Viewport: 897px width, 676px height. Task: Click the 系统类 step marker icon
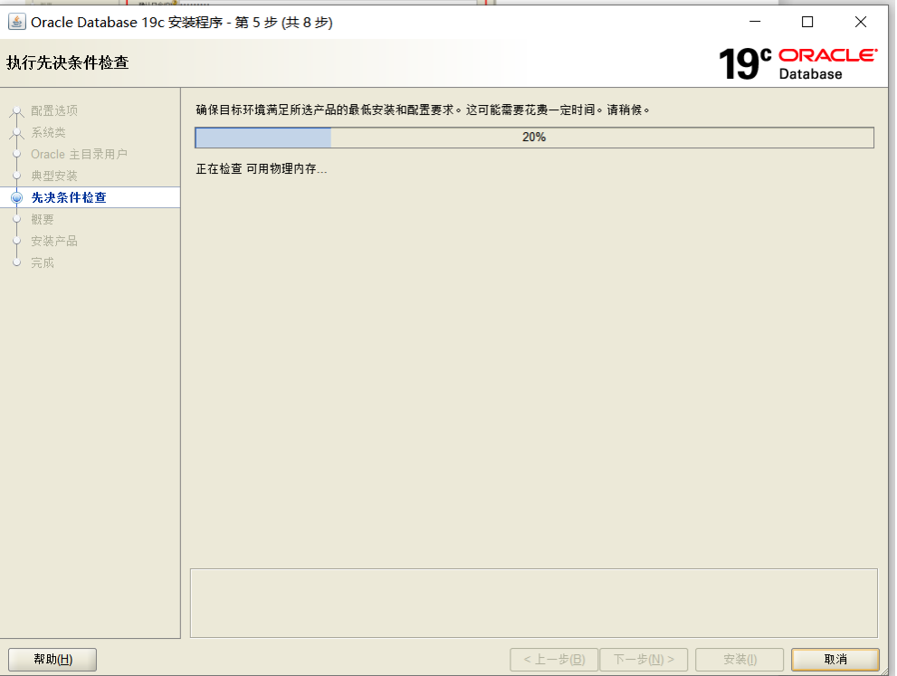pyautogui.click(x=16, y=132)
